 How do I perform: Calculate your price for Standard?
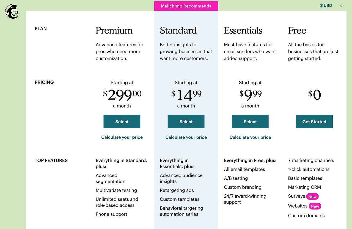pos(186,137)
